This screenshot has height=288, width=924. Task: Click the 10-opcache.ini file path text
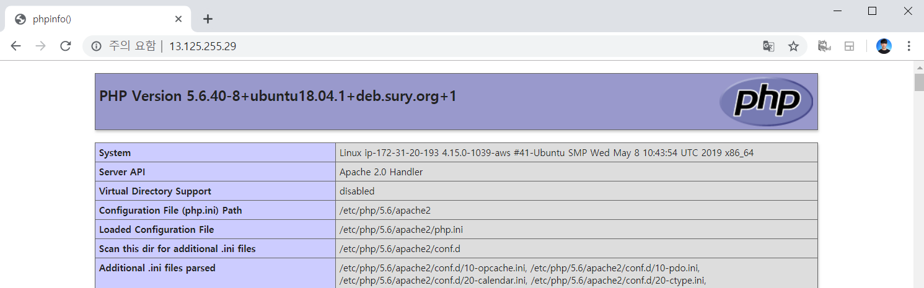(x=432, y=268)
